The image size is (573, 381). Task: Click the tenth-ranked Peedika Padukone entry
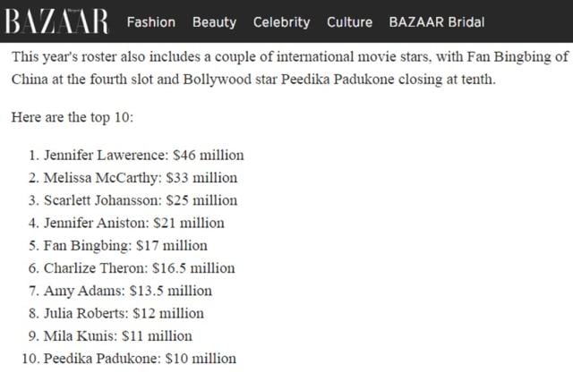129,359
